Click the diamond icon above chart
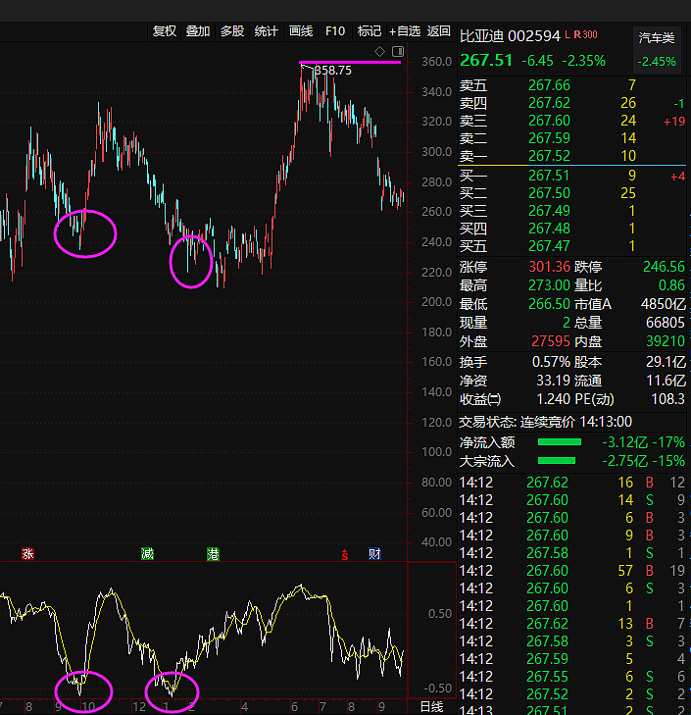691x715 pixels. click(x=379, y=52)
